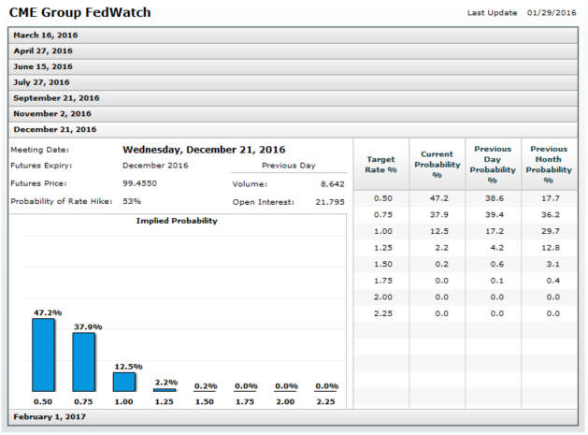Screen dimensions: 588x435
Task: Click the Last Update date 01/29/2016
Action: coord(552,13)
